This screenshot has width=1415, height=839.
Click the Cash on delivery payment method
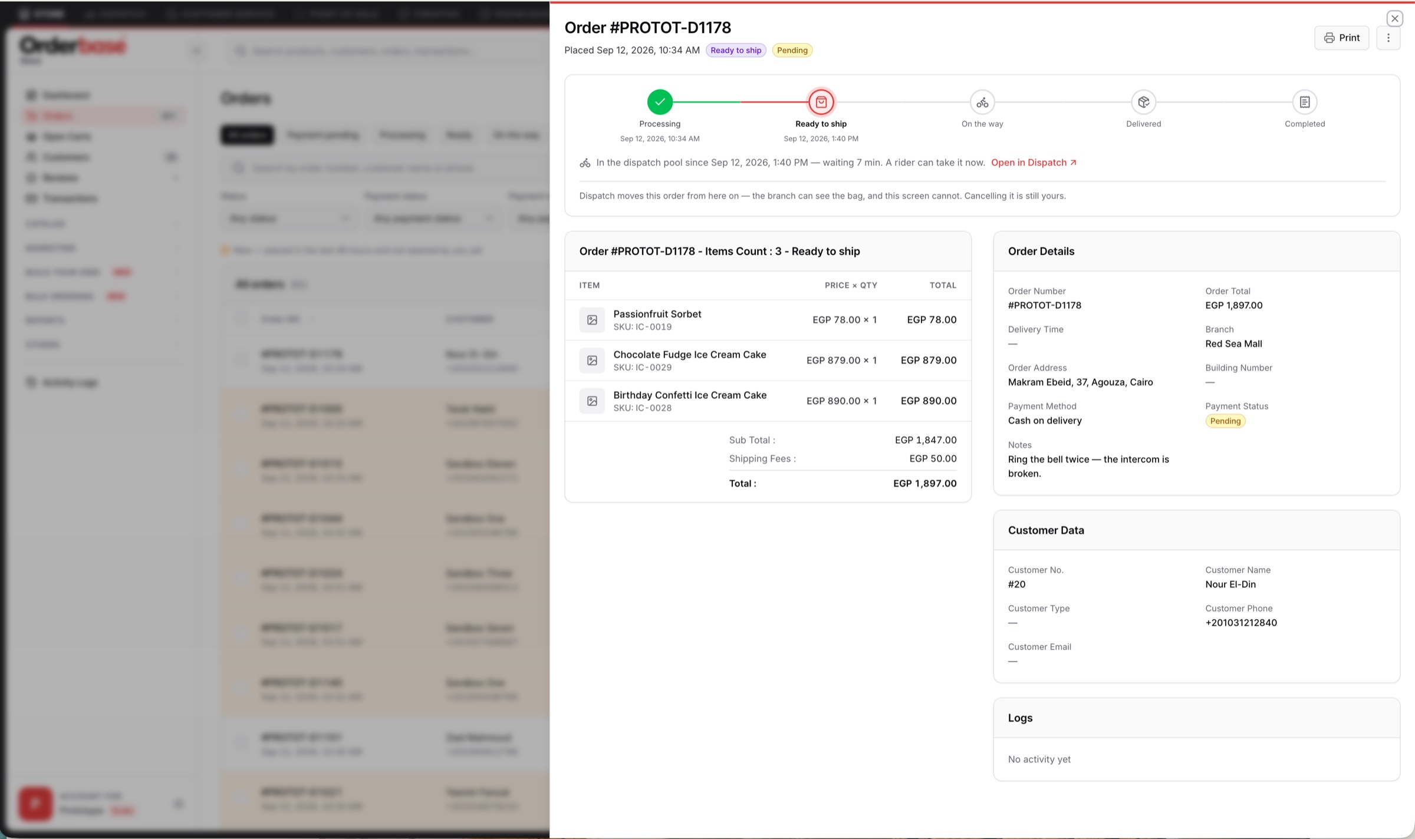click(1045, 421)
